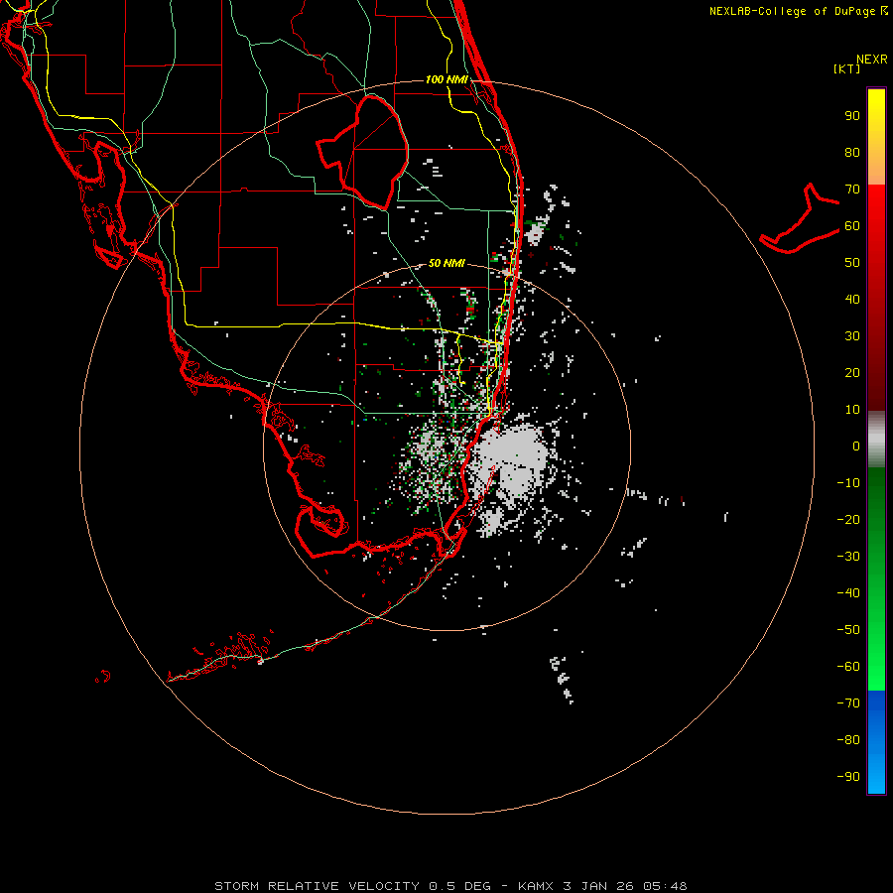This screenshot has width=893, height=893.
Task: Click the positive 80 scale value
Action: [852, 153]
